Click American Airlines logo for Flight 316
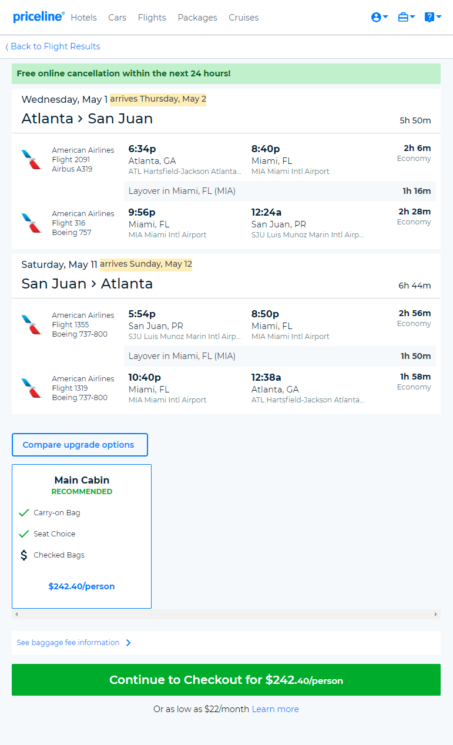Viewport: 453px width, 745px height. (x=32, y=223)
